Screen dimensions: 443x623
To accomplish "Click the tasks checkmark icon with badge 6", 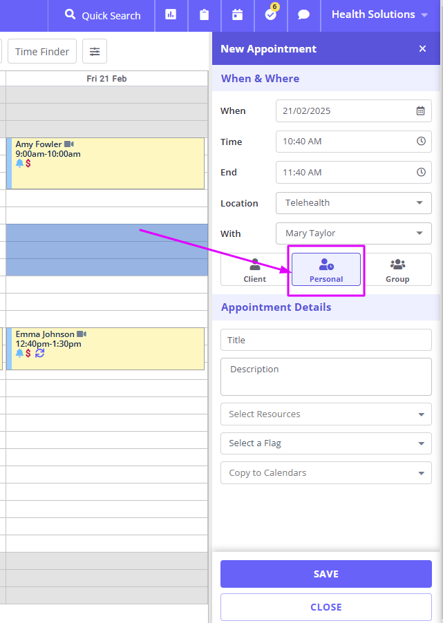I will [x=270, y=15].
